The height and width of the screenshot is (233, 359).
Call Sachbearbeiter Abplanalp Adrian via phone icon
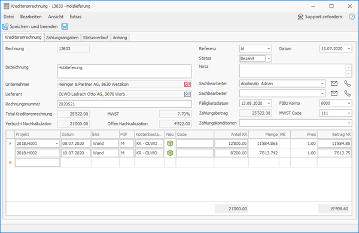tap(347, 83)
